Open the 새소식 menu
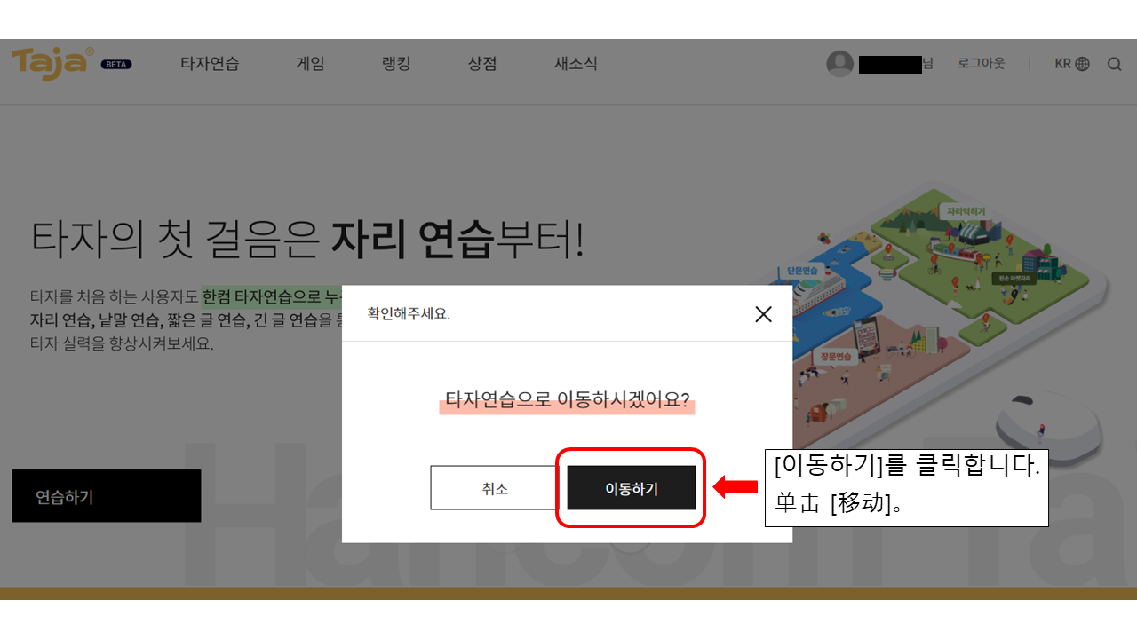Image resolution: width=1137 pixels, height=639 pixels. 576,64
